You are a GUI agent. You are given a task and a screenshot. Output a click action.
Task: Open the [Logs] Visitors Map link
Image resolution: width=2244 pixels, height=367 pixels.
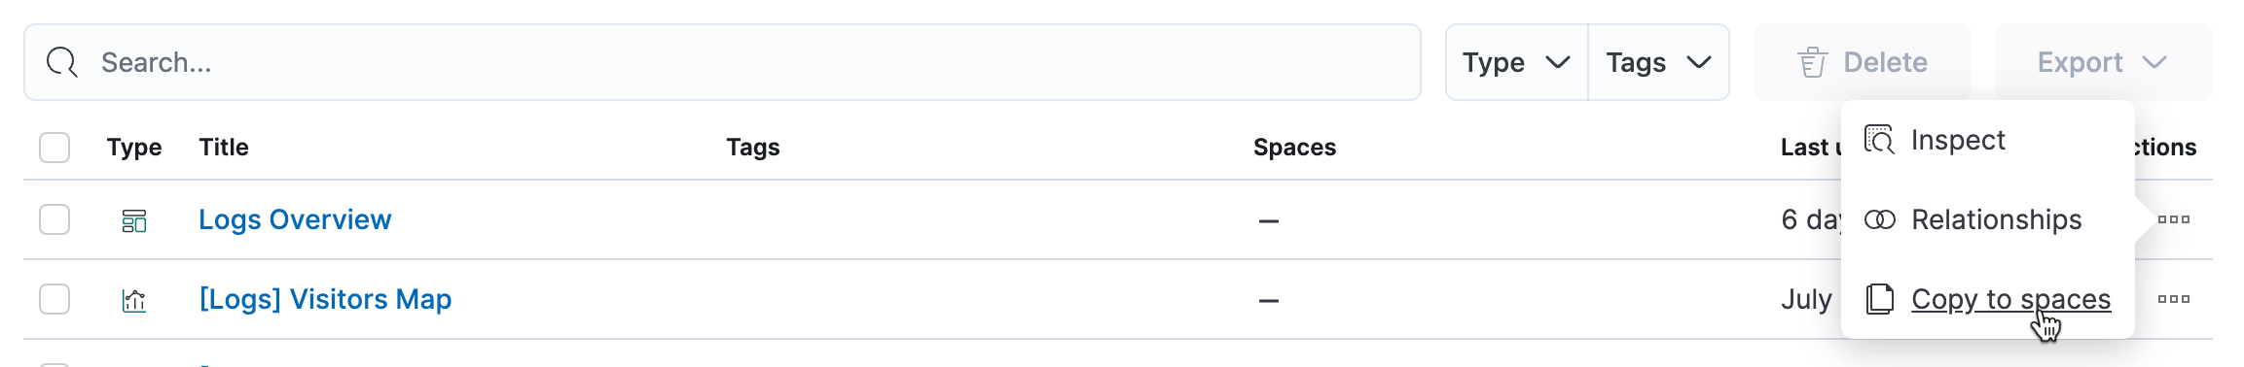point(325,299)
